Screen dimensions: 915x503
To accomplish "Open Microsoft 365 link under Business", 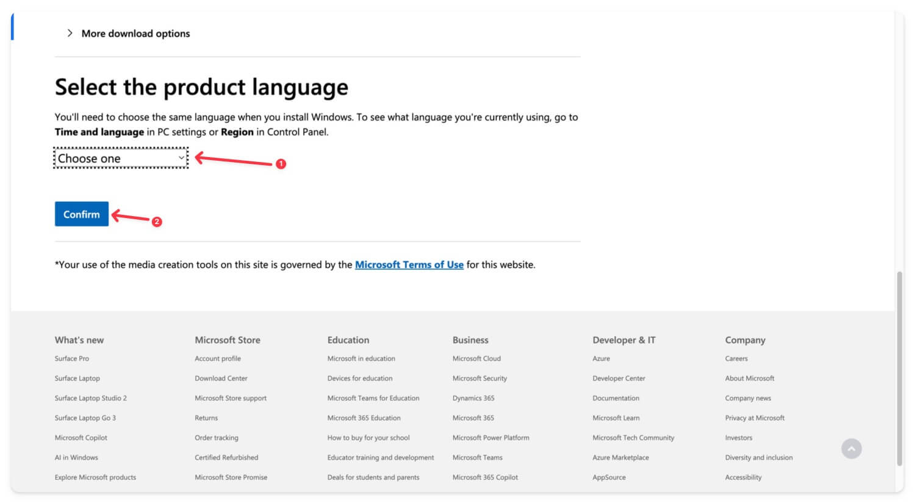I will (473, 418).
